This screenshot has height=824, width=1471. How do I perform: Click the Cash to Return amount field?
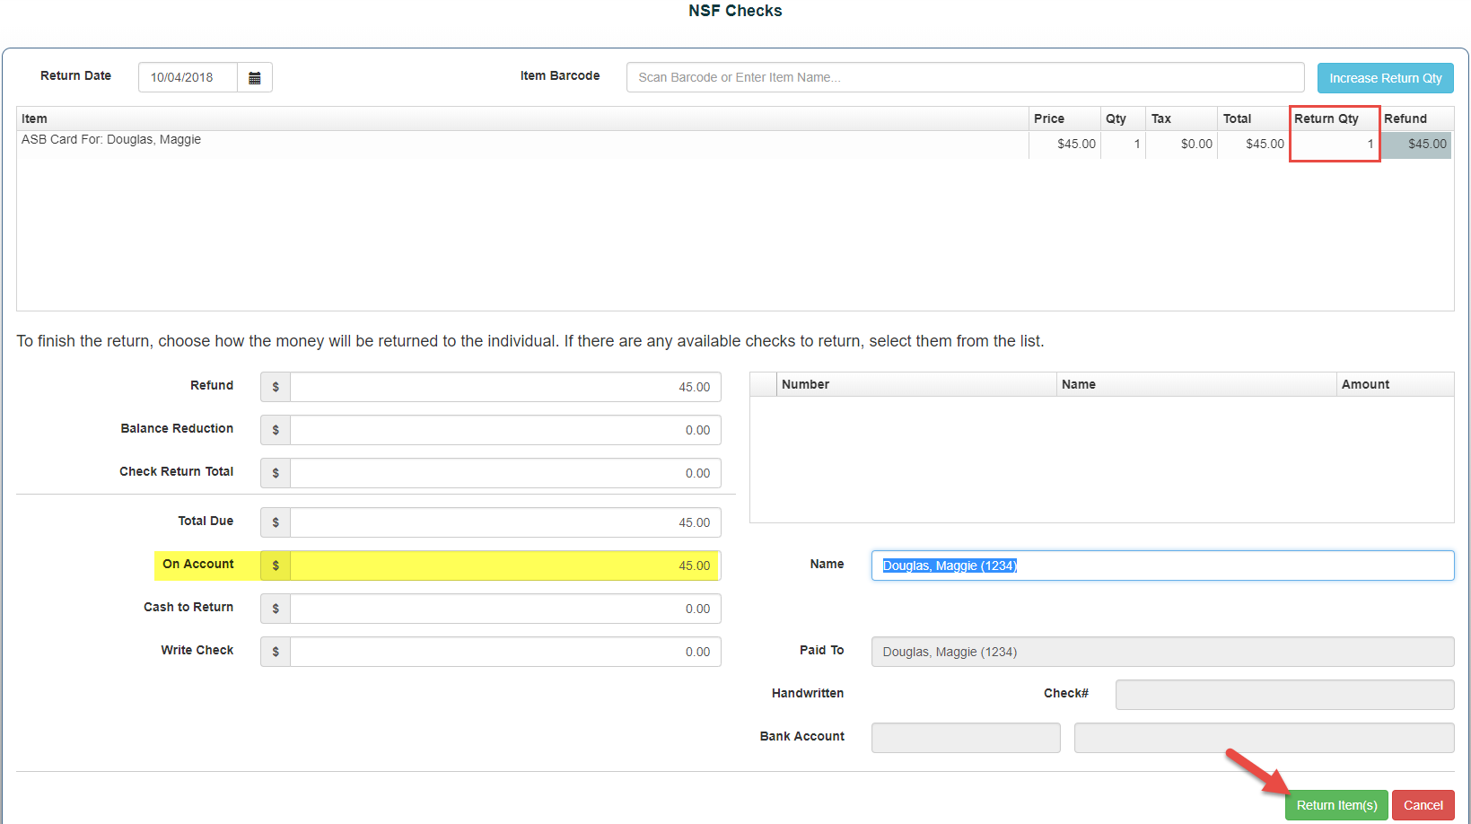tap(505, 609)
